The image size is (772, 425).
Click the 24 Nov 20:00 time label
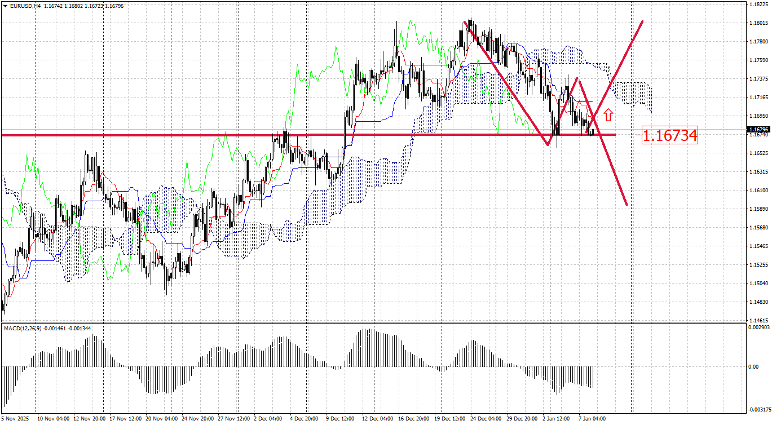click(198, 419)
